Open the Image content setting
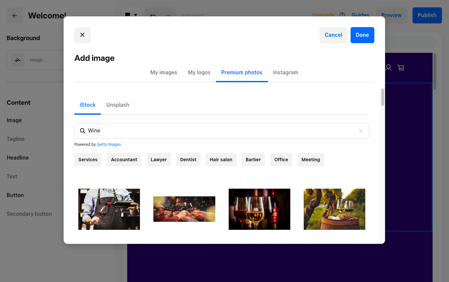The width and height of the screenshot is (449, 282). pyautogui.click(x=14, y=120)
